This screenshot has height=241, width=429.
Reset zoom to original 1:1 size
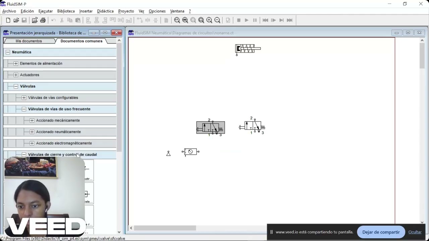[x=177, y=20]
